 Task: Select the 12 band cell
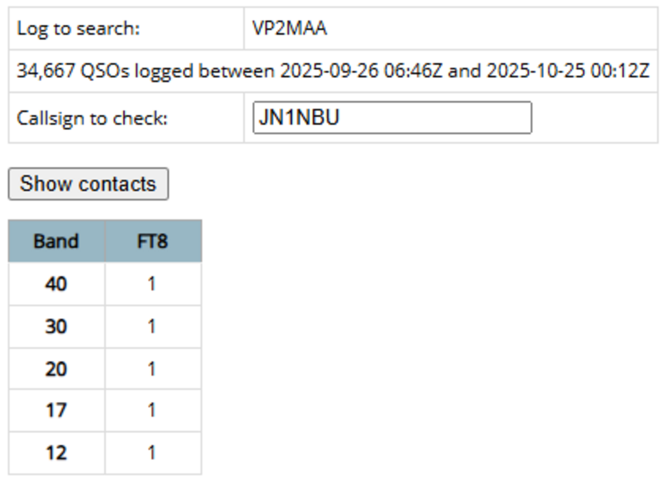[x=56, y=452]
